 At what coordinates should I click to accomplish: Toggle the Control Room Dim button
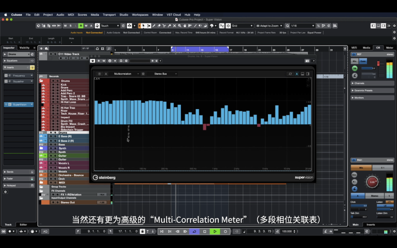tap(354, 175)
